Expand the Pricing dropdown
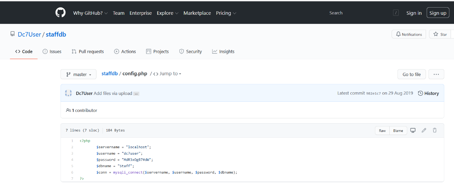The image size is (454, 194). (x=226, y=13)
